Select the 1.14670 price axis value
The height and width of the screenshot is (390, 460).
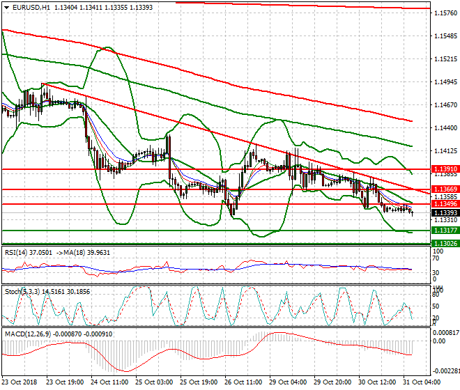pos(445,104)
